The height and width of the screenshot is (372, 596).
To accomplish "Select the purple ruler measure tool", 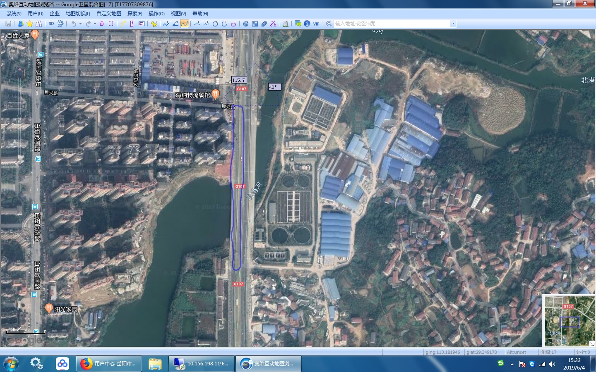I will coord(132,24).
